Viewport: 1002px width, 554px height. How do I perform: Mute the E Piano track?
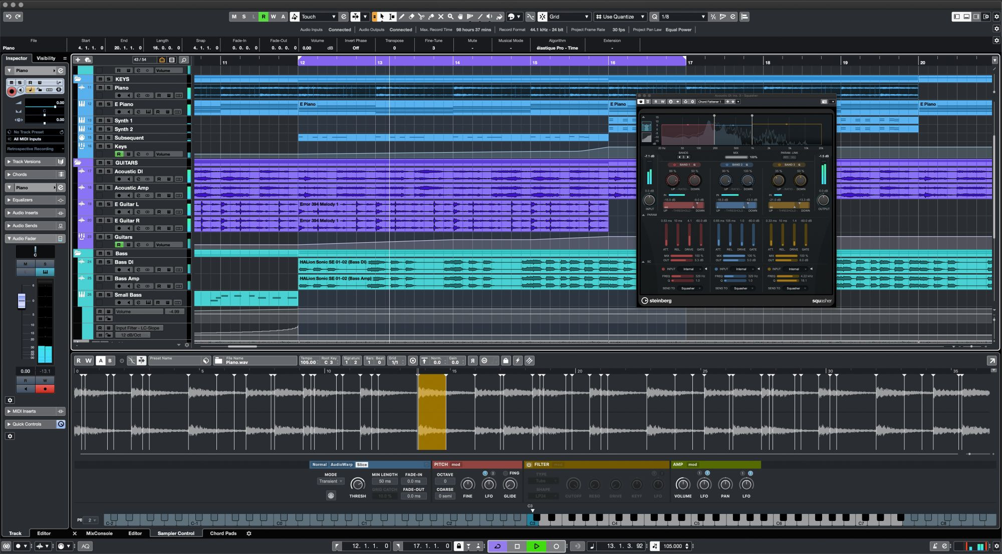tap(100, 104)
